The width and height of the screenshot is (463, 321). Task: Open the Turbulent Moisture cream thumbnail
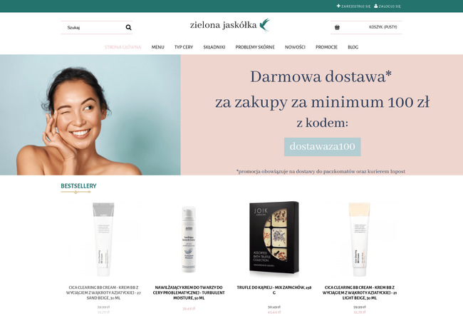click(189, 240)
